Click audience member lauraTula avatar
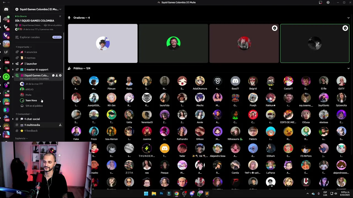Screen dimensions: 353x198 [164, 98]
